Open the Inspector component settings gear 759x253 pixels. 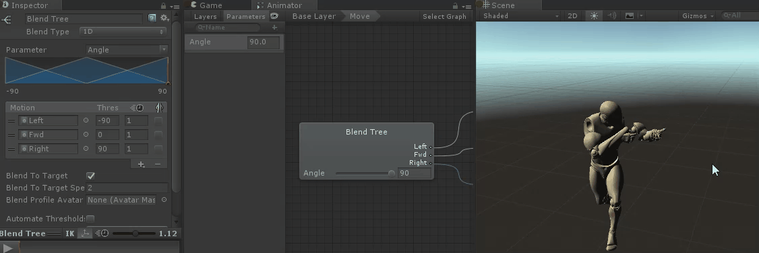pos(164,18)
